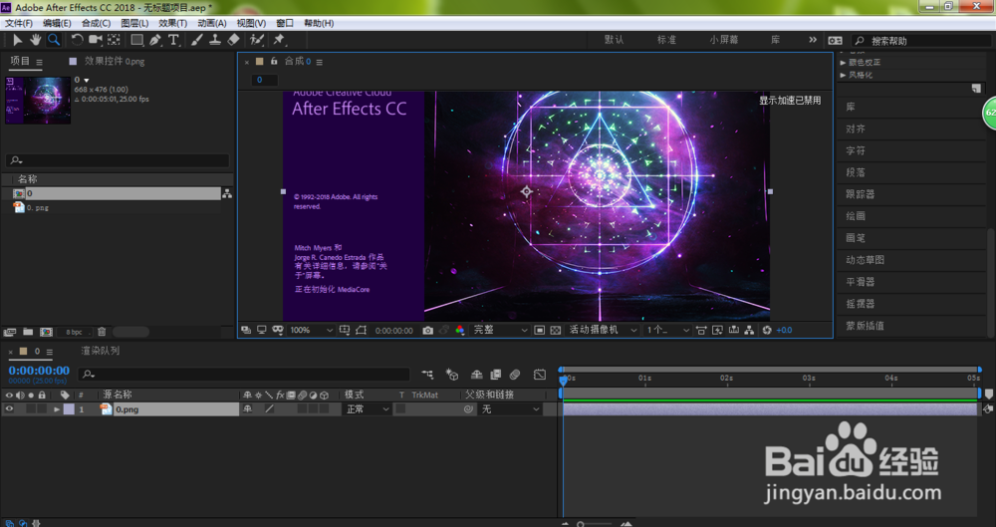Select the Pen tool
996x527 pixels.
(x=155, y=40)
